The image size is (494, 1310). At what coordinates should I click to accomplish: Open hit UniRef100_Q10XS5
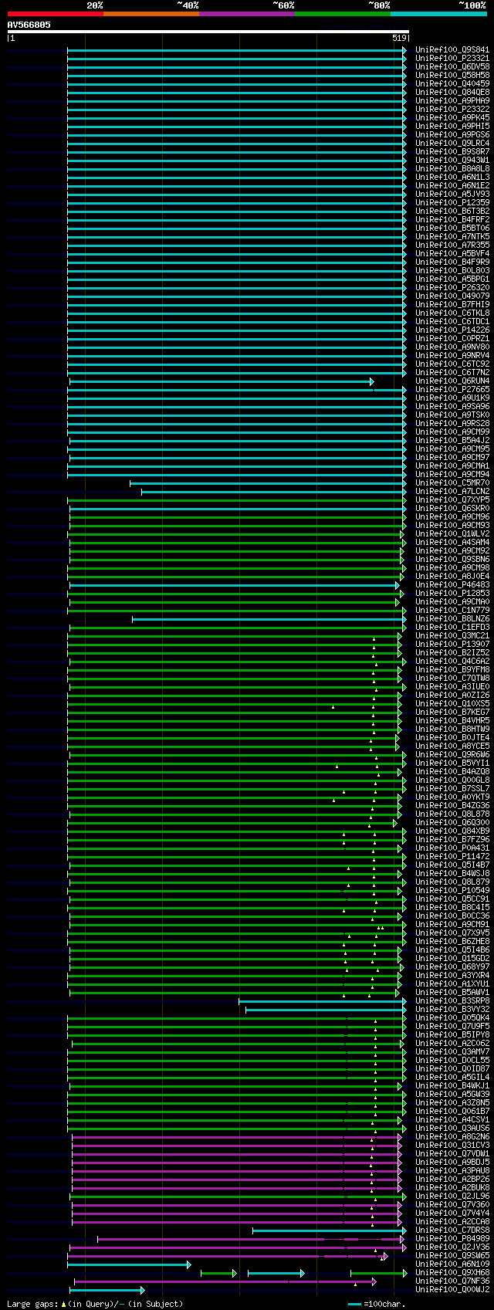452,704
